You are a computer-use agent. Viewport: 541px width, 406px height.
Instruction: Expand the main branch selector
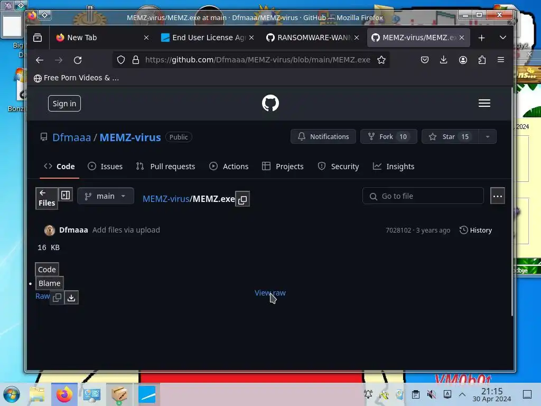106,196
